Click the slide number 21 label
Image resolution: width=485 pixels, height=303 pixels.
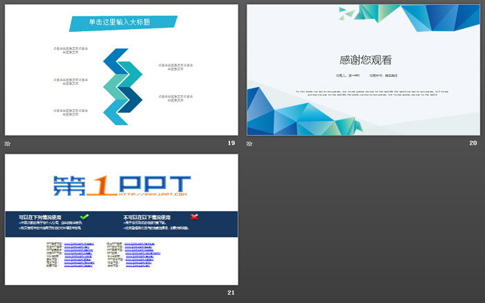[231, 293]
